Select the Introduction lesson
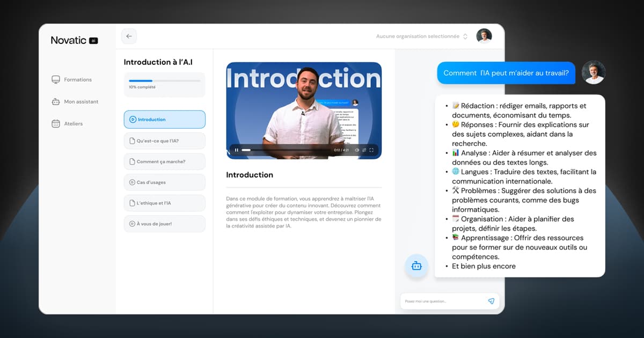644x338 pixels. [164, 119]
